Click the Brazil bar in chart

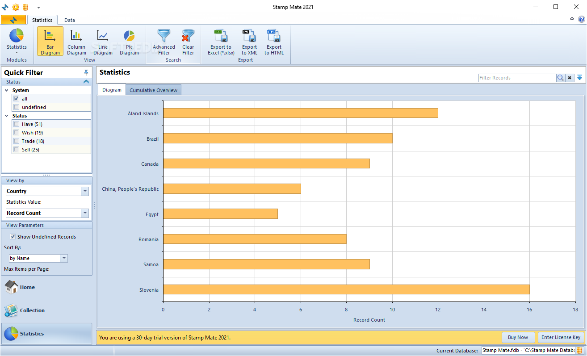tap(277, 138)
